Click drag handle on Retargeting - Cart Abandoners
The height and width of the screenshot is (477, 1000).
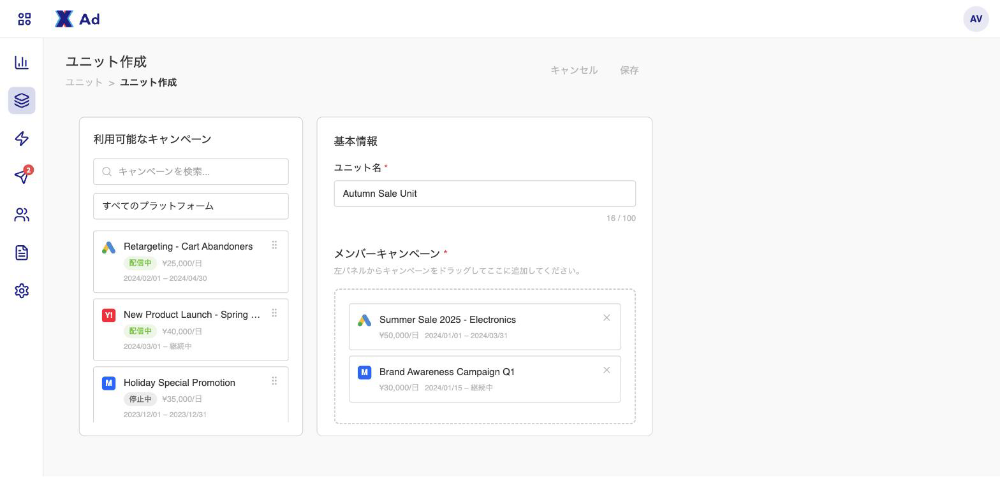(x=274, y=245)
